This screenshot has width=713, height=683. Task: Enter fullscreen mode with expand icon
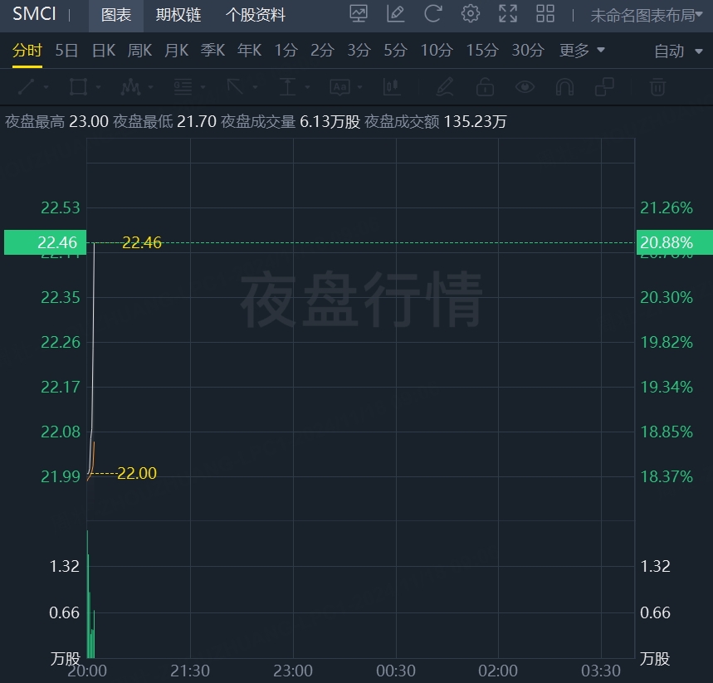point(507,13)
